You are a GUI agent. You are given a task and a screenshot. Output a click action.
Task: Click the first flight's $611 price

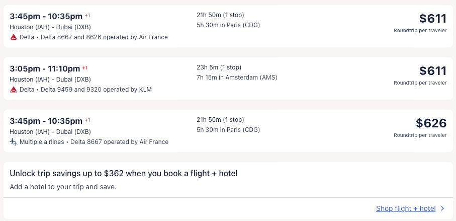point(433,19)
